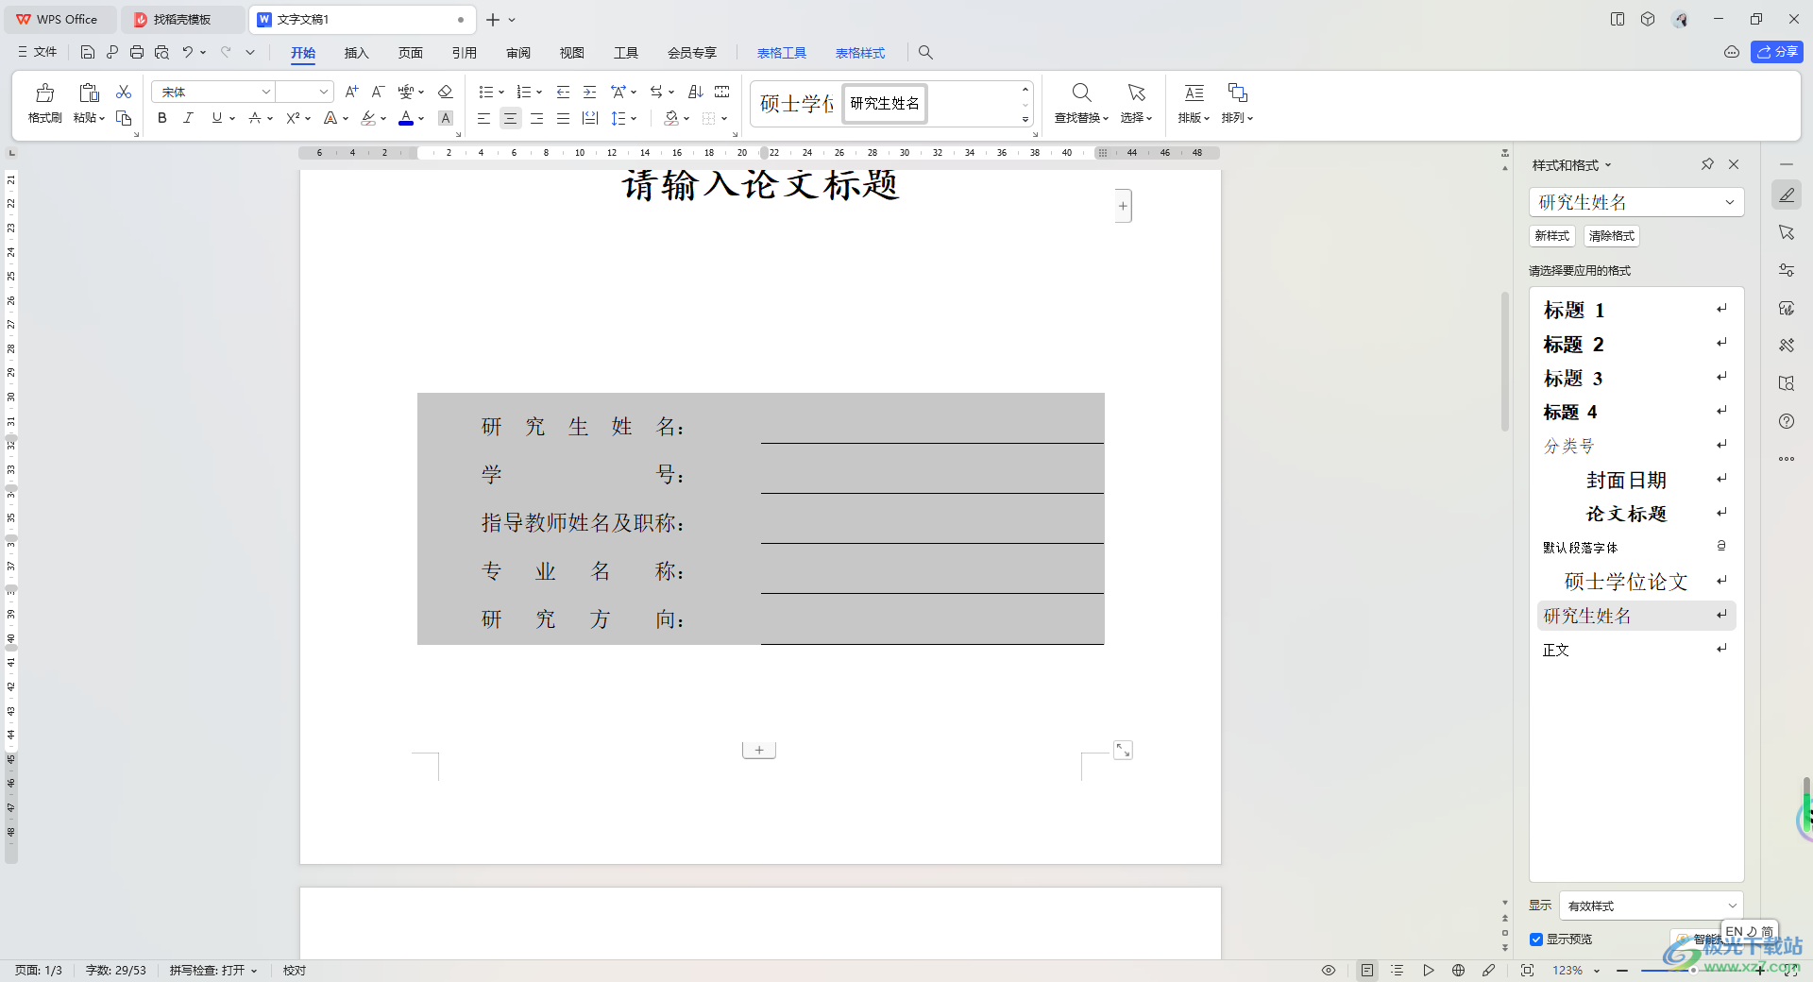Open font color dropdown arrow

[x=421, y=118]
